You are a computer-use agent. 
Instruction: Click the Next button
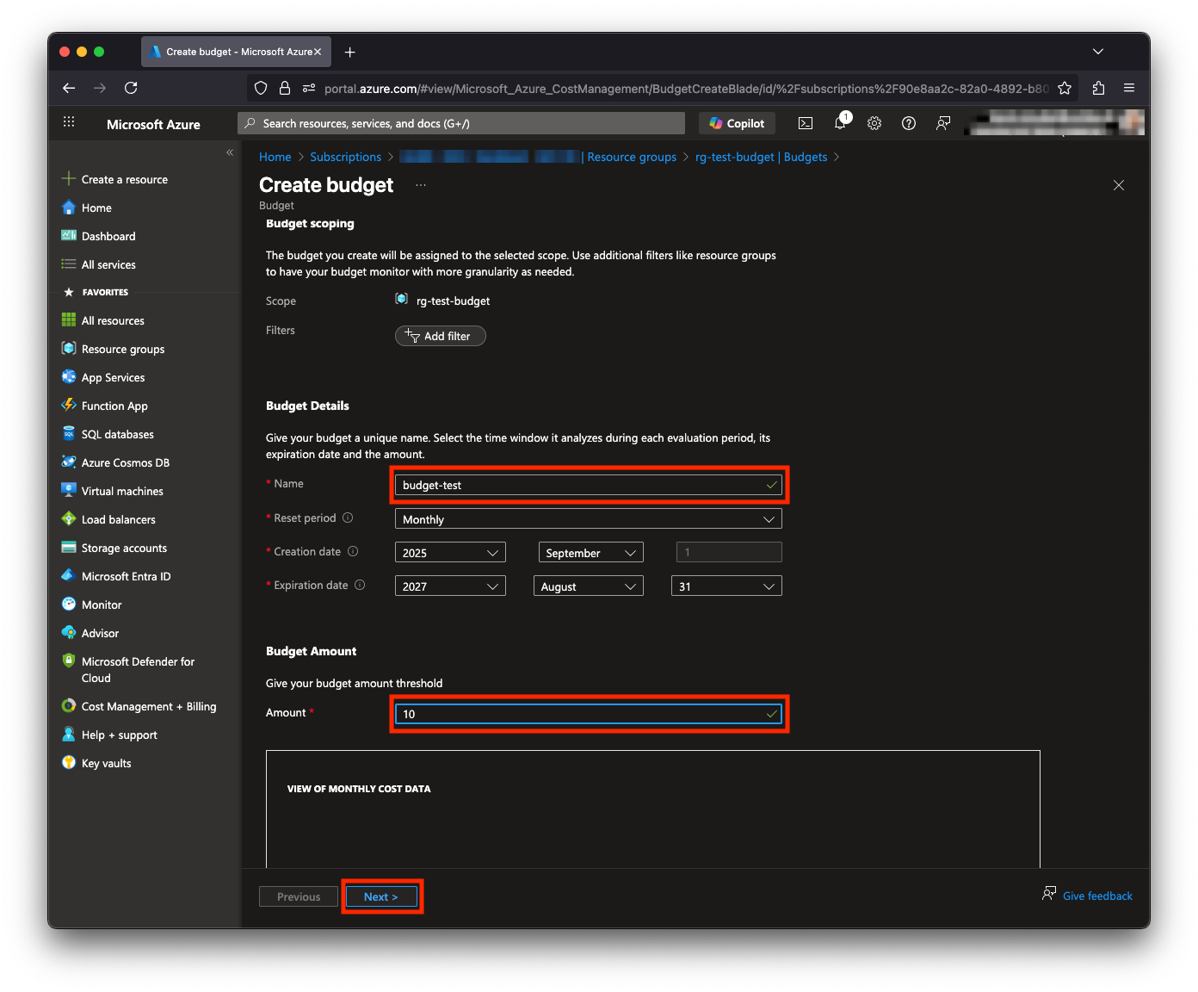[381, 896]
